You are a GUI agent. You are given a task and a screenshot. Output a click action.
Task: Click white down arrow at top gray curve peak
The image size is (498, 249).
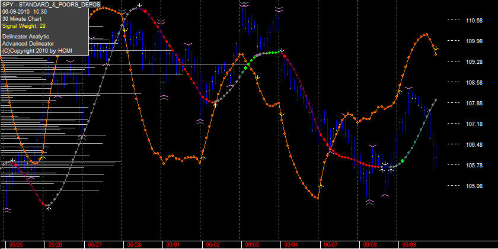point(139,5)
